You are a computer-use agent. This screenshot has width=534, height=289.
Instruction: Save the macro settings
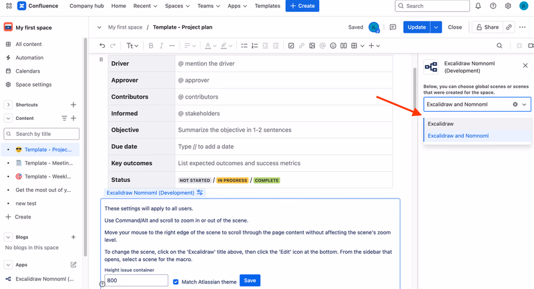pyautogui.click(x=250, y=280)
